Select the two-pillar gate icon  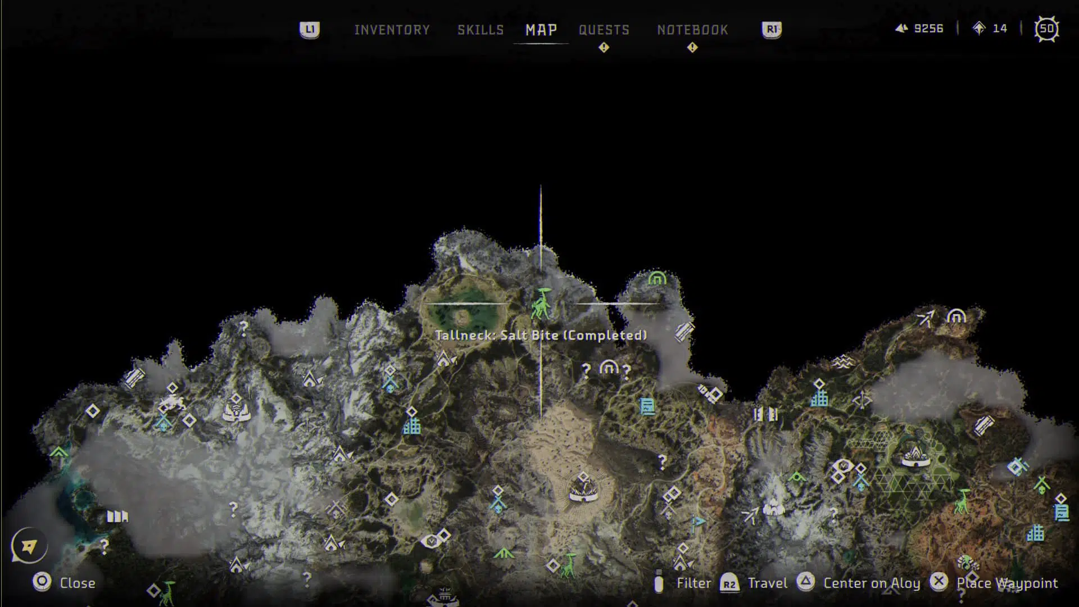(765, 415)
